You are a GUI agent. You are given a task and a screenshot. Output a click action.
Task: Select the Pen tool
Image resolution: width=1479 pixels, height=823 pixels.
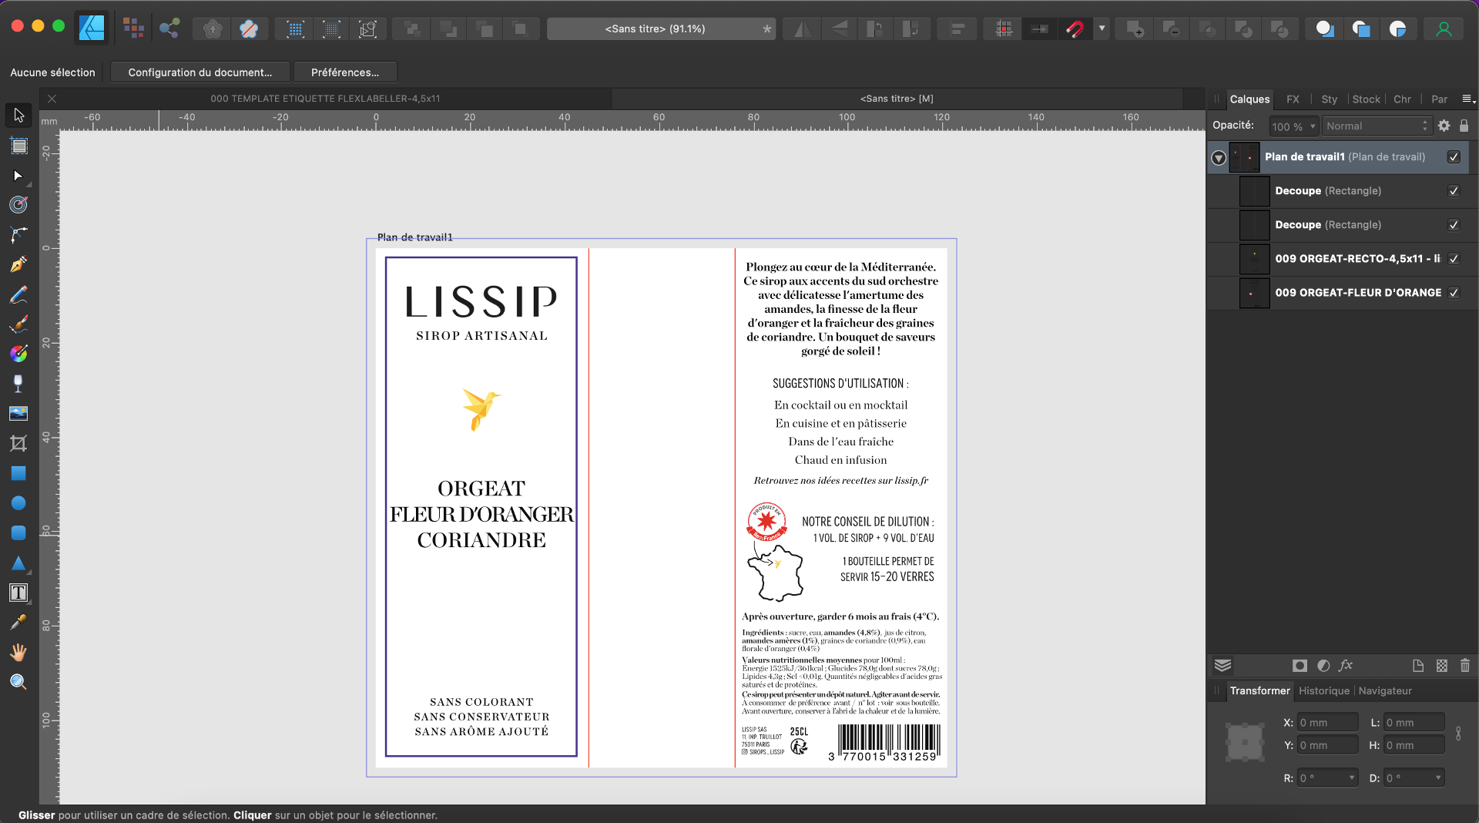pos(18,235)
